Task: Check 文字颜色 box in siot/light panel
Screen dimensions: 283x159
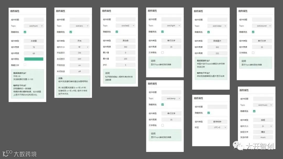Action: pos(162,53)
